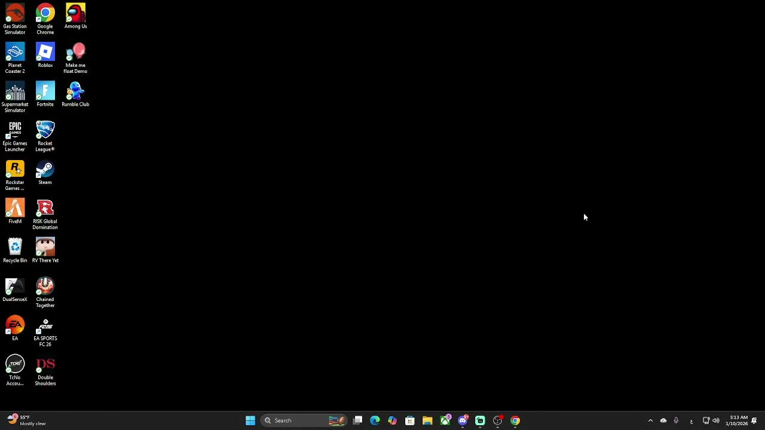Image resolution: width=765 pixels, height=430 pixels.
Task: Select the Google Chrome desktop shortcut
Action: pos(45,19)
